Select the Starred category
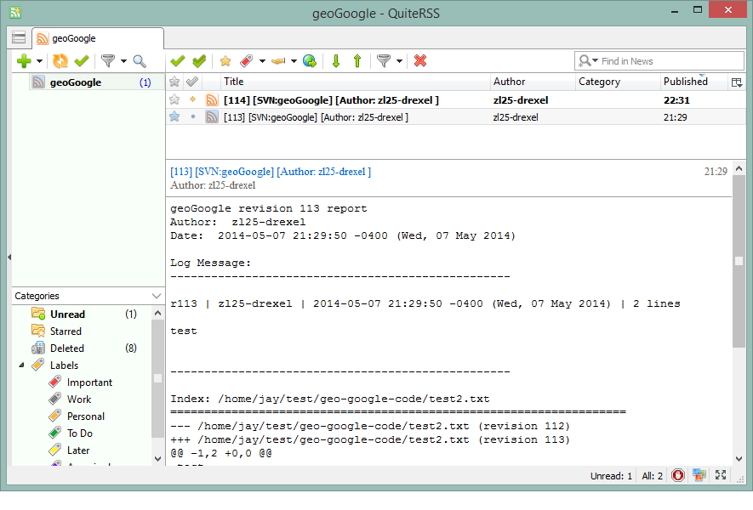This screenshot has width=753, height=510. tap(82, 331)
